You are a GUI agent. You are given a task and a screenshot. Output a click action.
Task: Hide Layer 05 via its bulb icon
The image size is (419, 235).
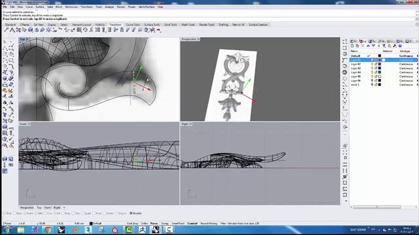pos(372,76)
